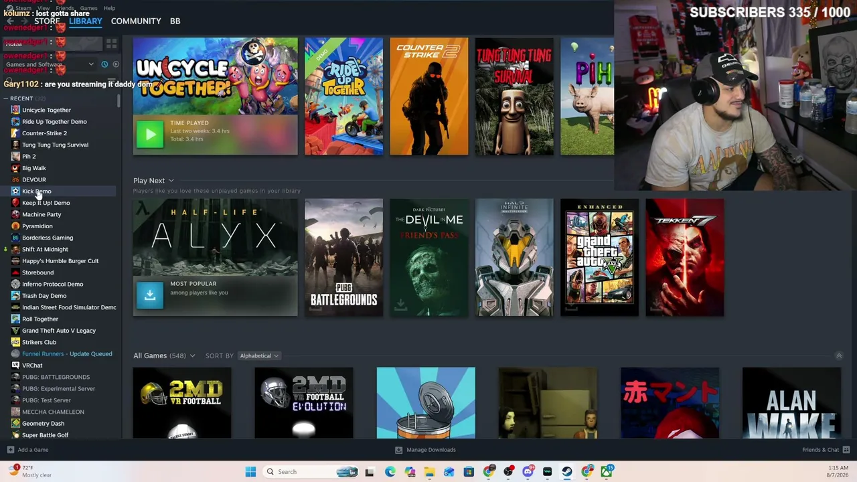The image size is (857, 482).
Task: Open the Machine Party icon in the sidebar
Action: (x=15, y=214)
